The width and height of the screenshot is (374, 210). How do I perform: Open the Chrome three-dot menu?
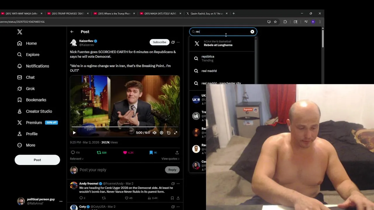[320, 22]
